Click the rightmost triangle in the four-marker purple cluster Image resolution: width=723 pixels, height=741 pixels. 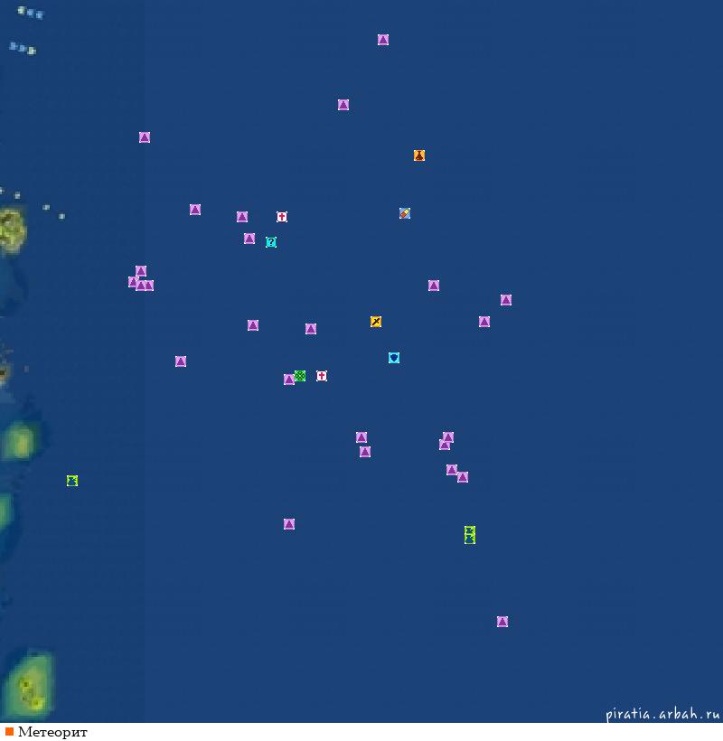pyautogui.click(x=149, y=286)
